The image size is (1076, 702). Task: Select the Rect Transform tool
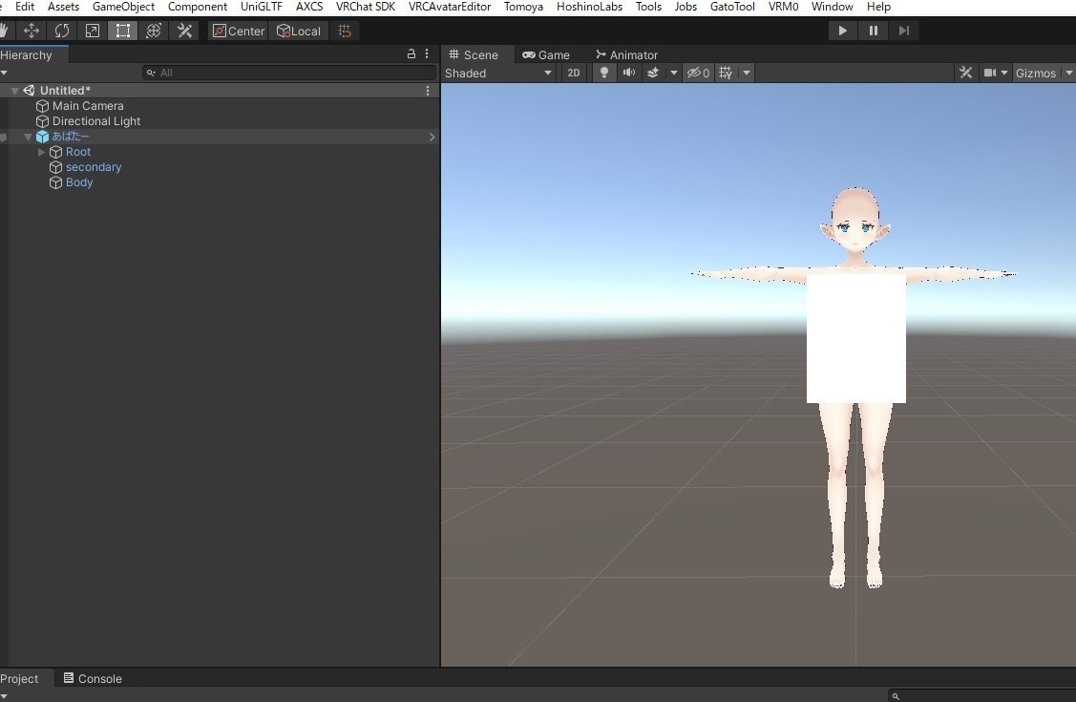(x=122, y=30)
